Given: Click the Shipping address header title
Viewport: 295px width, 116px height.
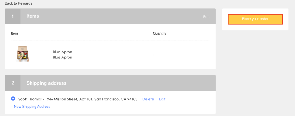Looking at the screenshot, I should point(46,83).
